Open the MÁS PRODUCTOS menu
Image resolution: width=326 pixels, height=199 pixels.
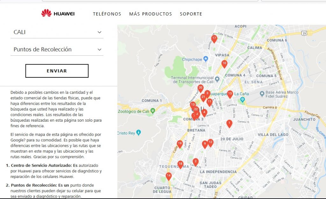click(x=151, y=14)
